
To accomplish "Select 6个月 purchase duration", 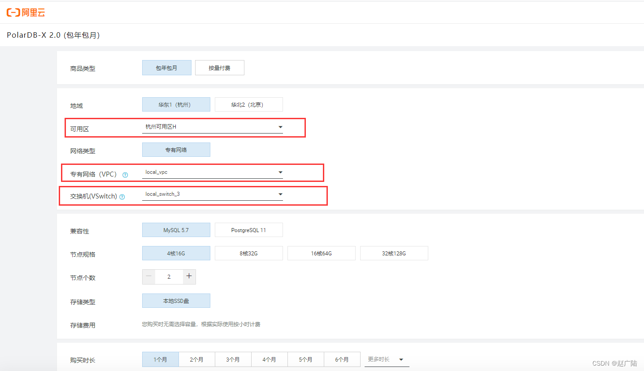I will pyautogui.click(x=342, y=359).
